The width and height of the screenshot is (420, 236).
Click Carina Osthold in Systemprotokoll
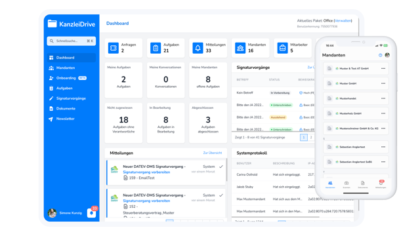(247, 174)
